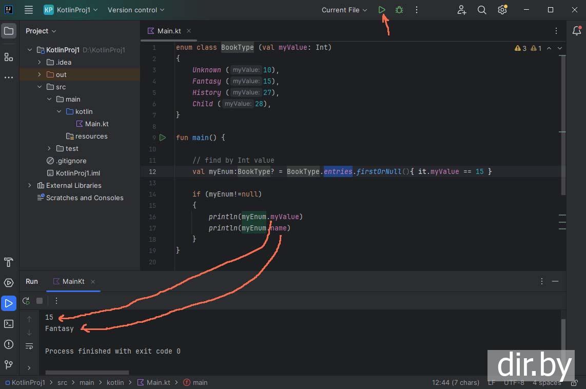The height and width of the screenshot is (389, 586).
Task: Toggle soft-wrap in the Run console
Action: click(x=29, y=346)
